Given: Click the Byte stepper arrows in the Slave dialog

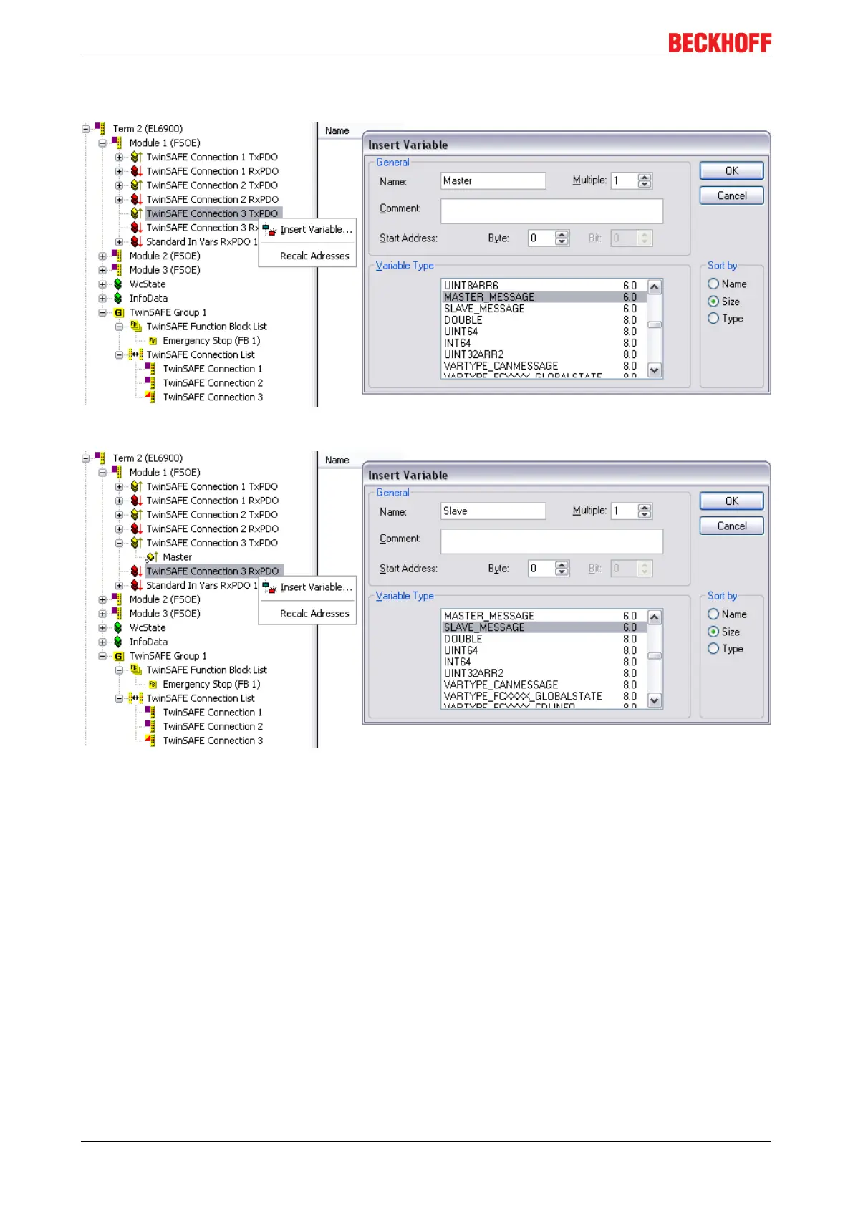Looking at the screenshot, I should pos(562,569).
